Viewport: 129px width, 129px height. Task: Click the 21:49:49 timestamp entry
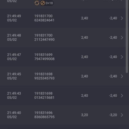pos(14,18)
